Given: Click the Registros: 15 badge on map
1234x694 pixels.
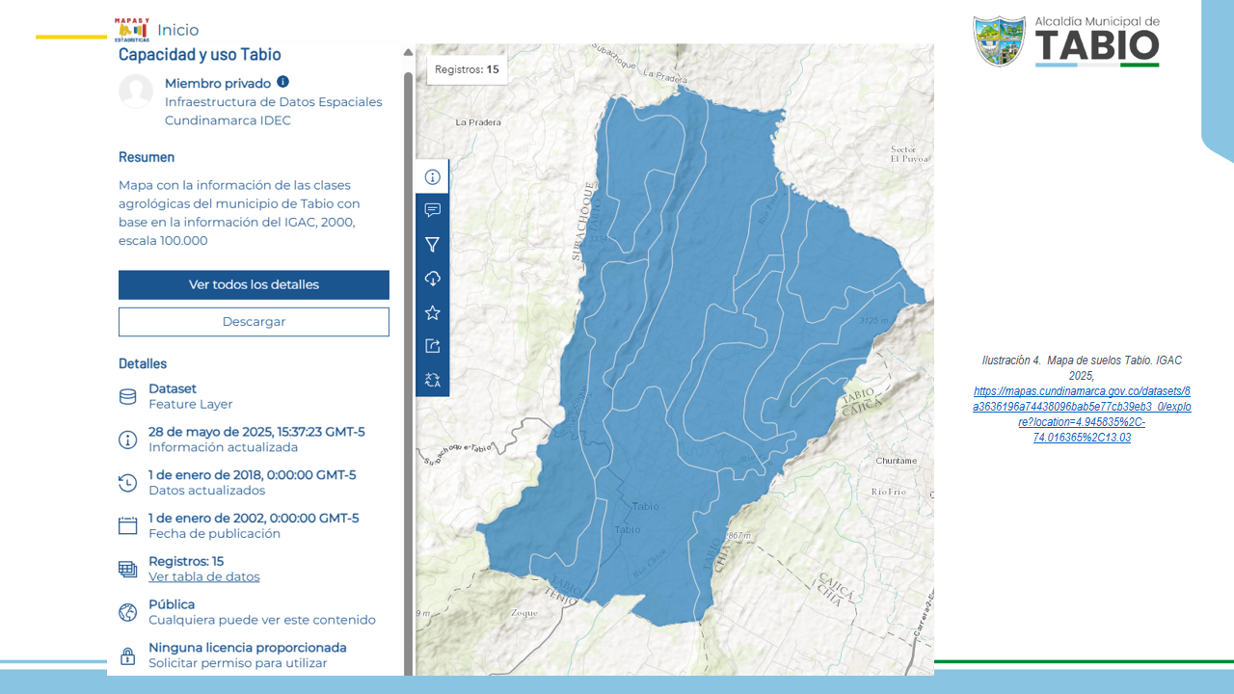Looking at the screenshot, I should pyautogui.click(x=467, y=69).
